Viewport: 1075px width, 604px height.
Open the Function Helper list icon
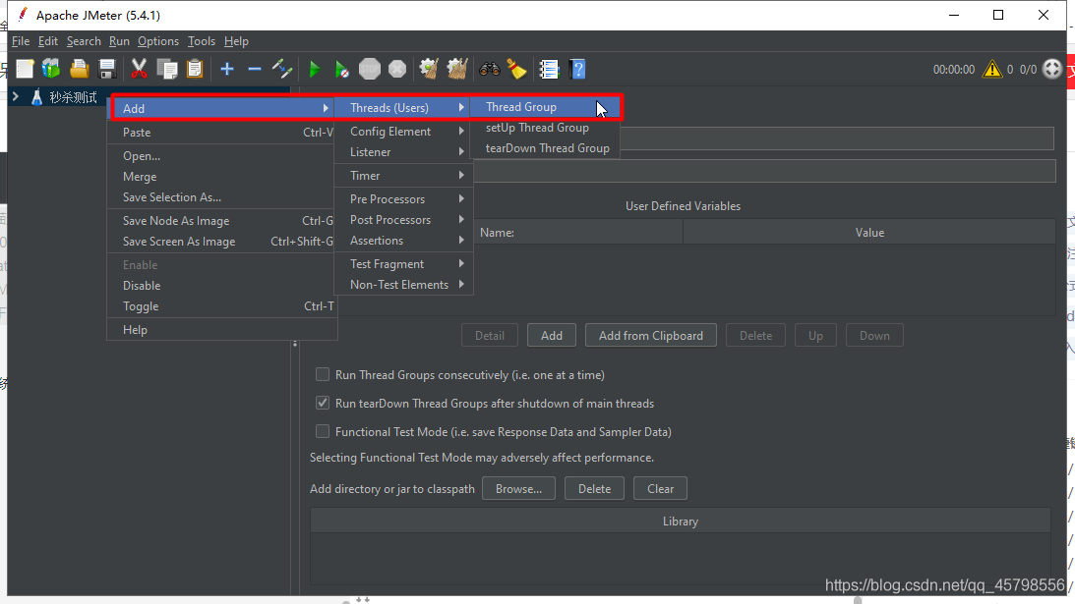click(549, 69)
